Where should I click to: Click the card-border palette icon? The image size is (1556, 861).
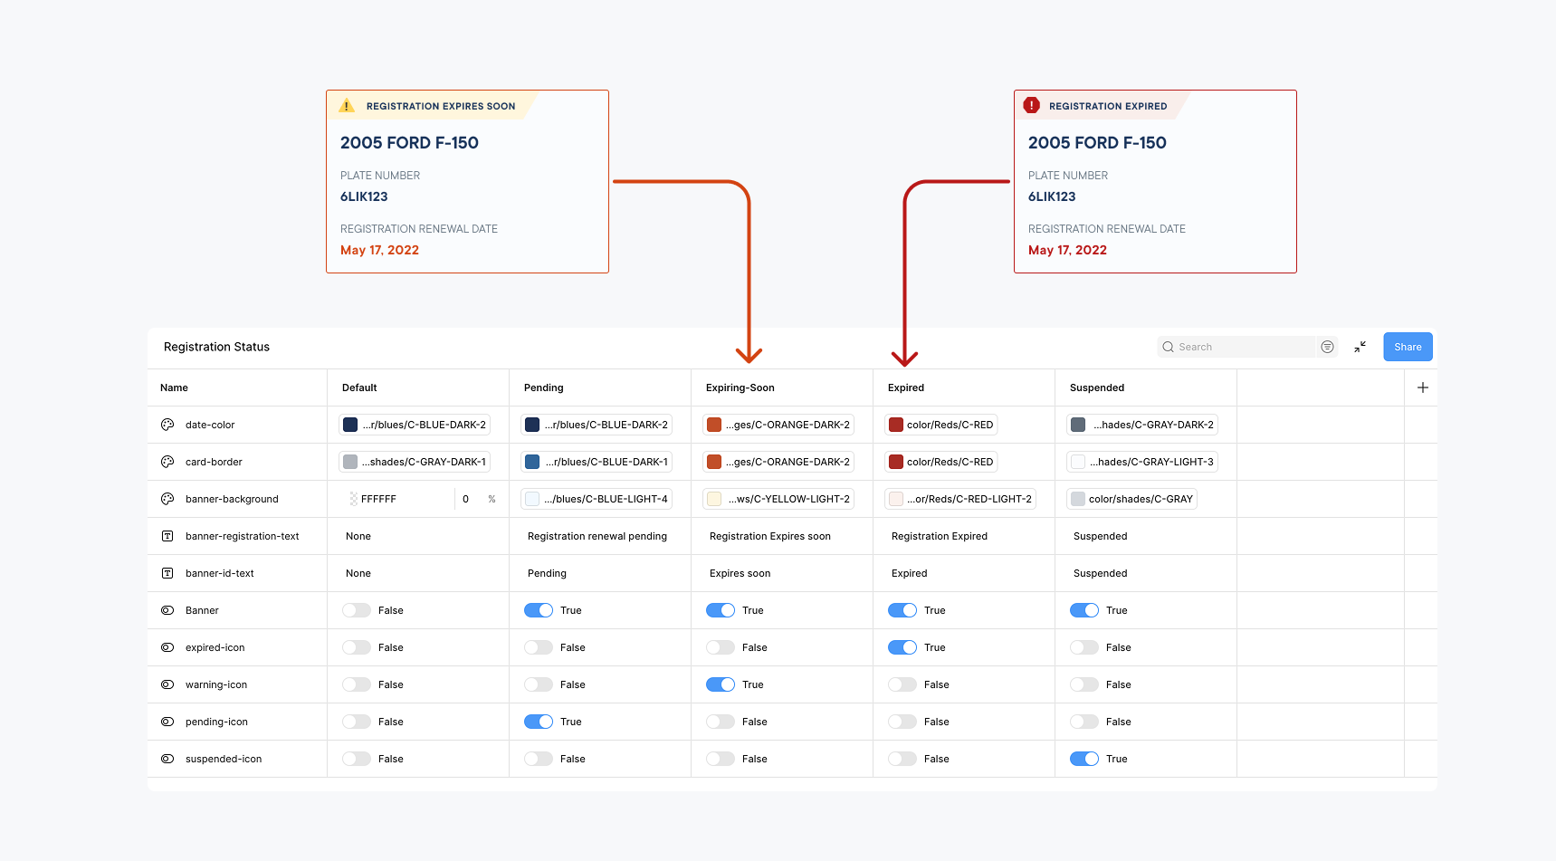pos(167,462)
